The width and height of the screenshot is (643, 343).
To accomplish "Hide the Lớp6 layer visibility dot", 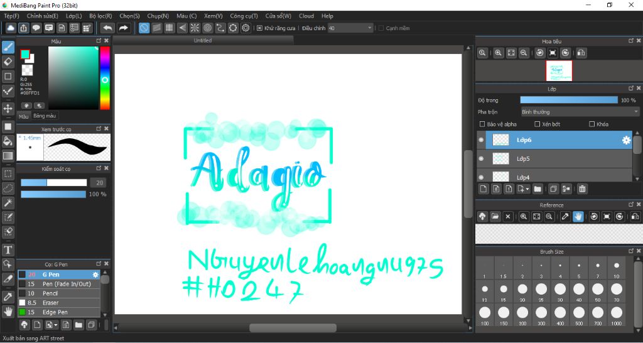I will click(481, 140).
